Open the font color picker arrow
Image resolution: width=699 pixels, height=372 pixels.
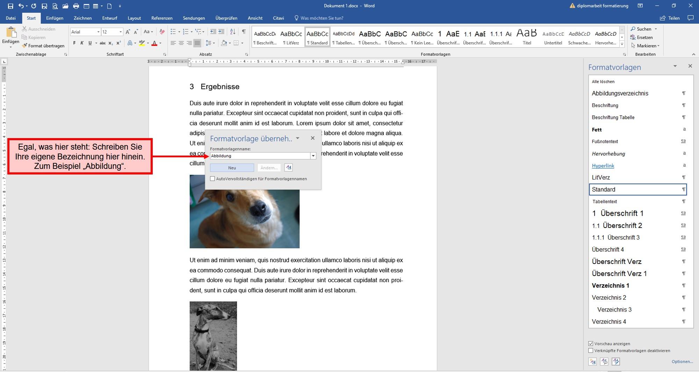(x=160, y=43)
